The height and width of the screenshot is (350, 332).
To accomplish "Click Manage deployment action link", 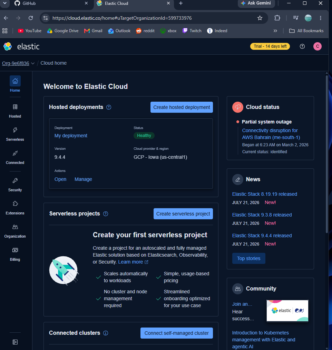I will click(x=83, y=179).
